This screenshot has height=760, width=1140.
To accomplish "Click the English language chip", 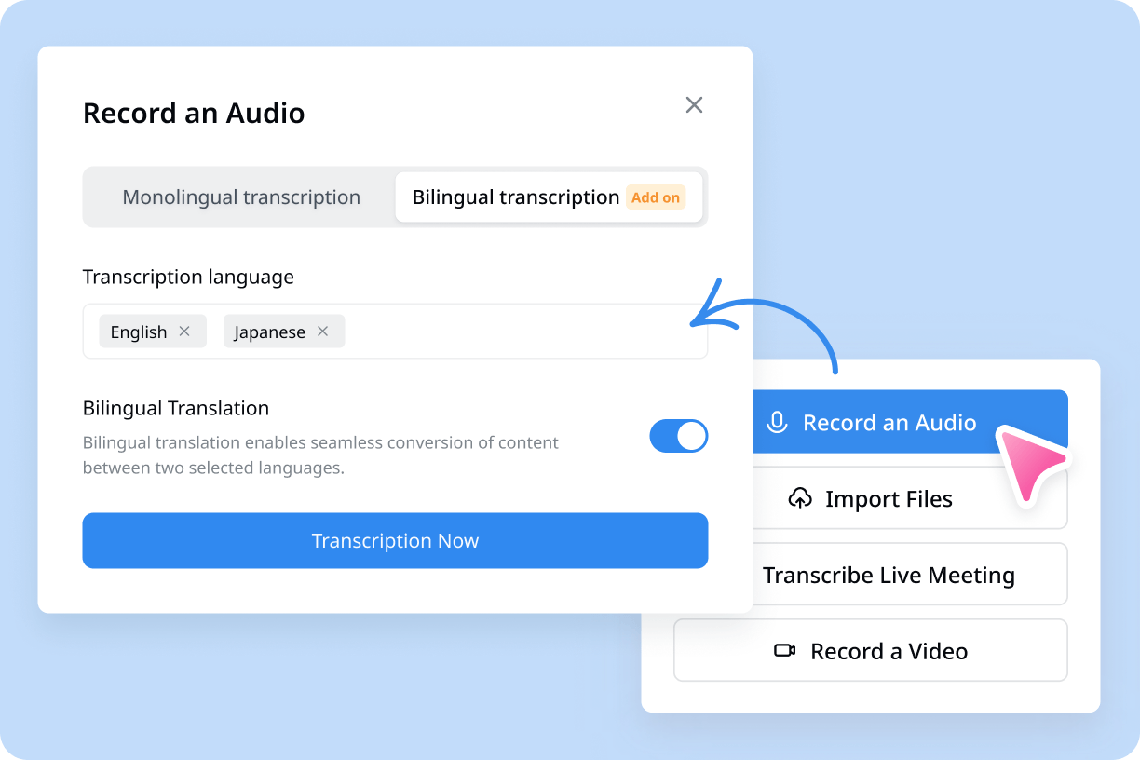I will pyautogui.click(x=152, y=332).
